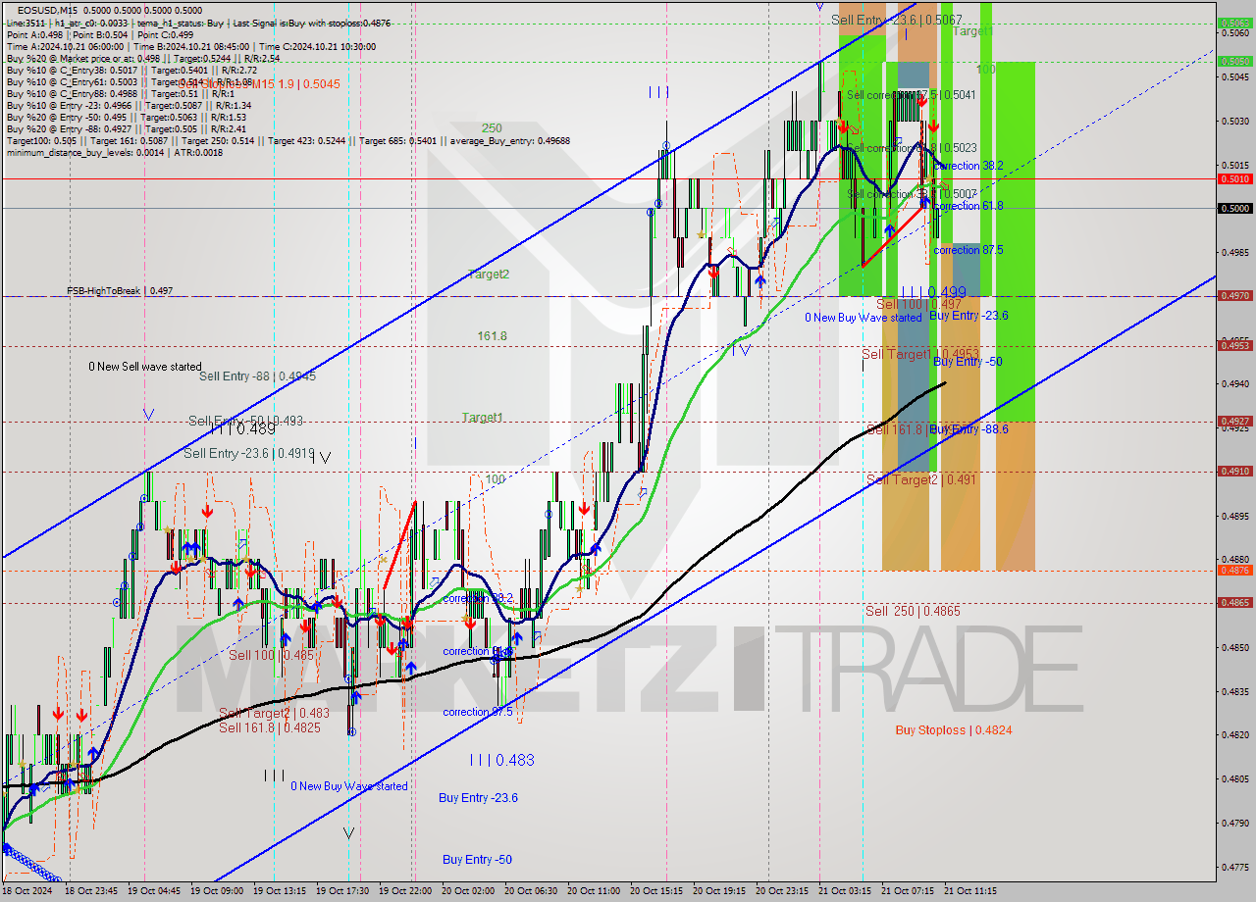Screen dimensions: 1256x902
Task: Click the green 0.5050 price tag
Action: click(x=1233, y=61)
